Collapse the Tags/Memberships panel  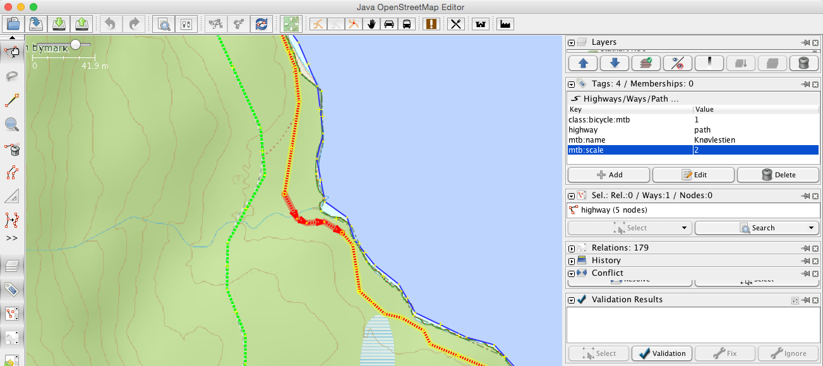click(572, 84)
